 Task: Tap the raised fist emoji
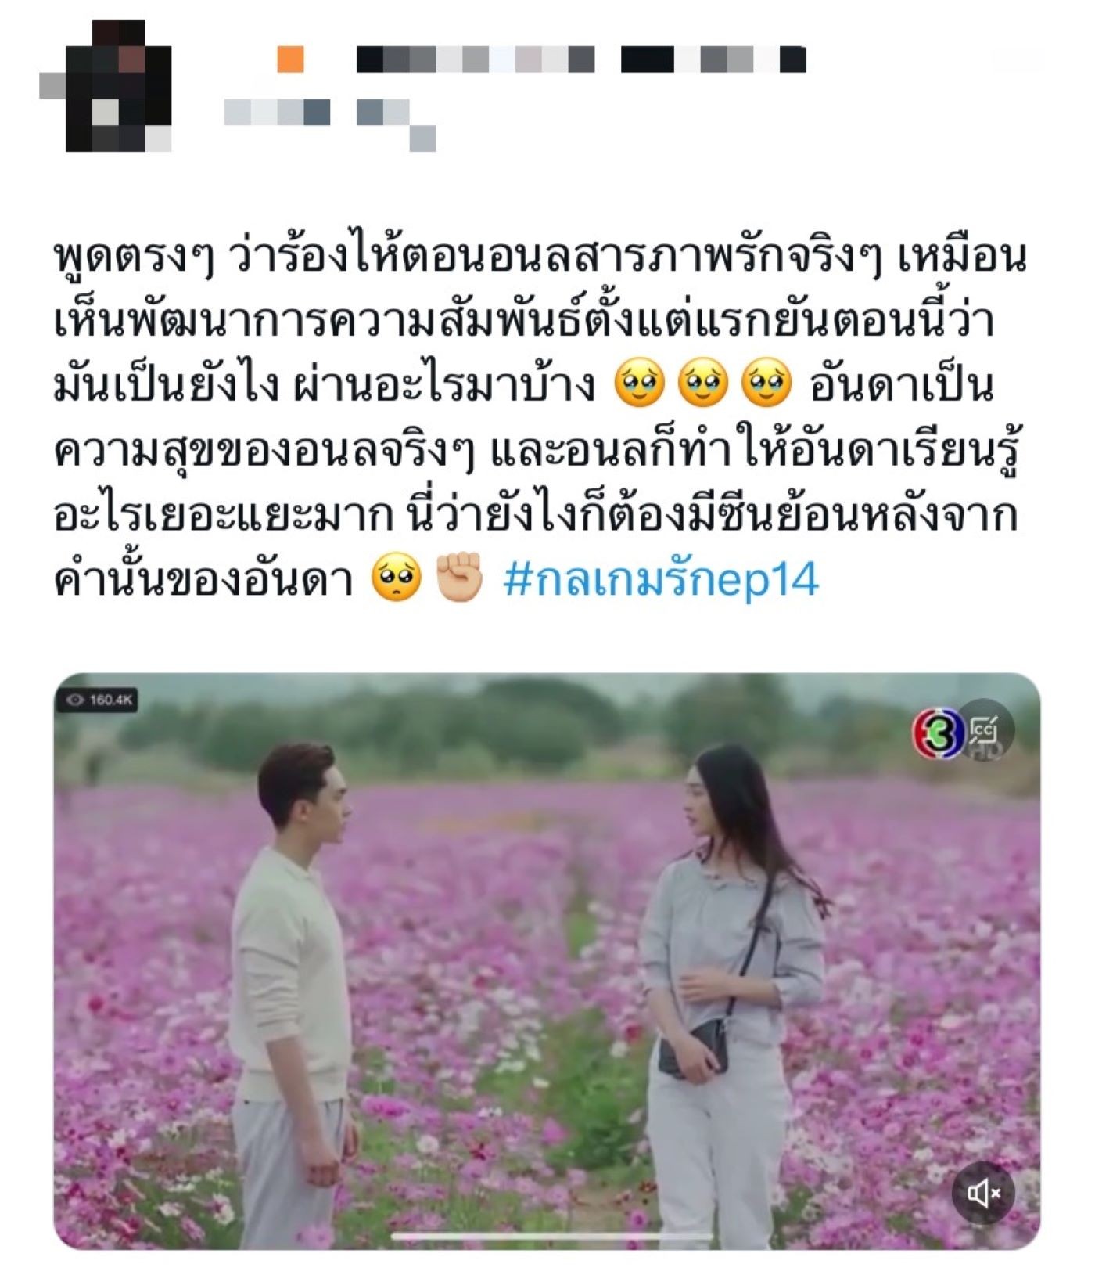click(459, 577)
